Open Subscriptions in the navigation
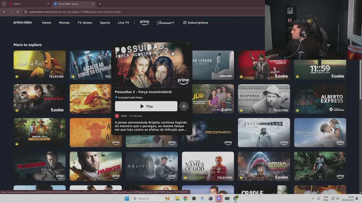This screenshot has height=203, width=362. tap(196, 23)
